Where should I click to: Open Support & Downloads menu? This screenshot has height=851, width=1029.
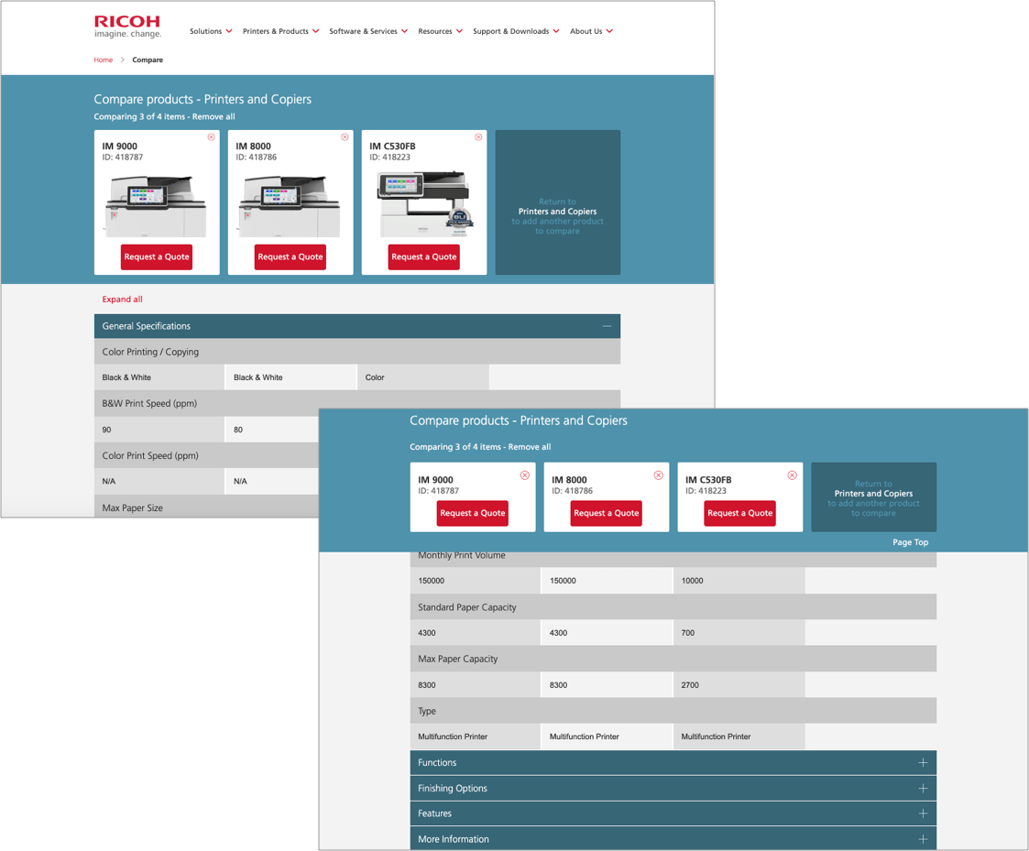click(x=516, y=31)
